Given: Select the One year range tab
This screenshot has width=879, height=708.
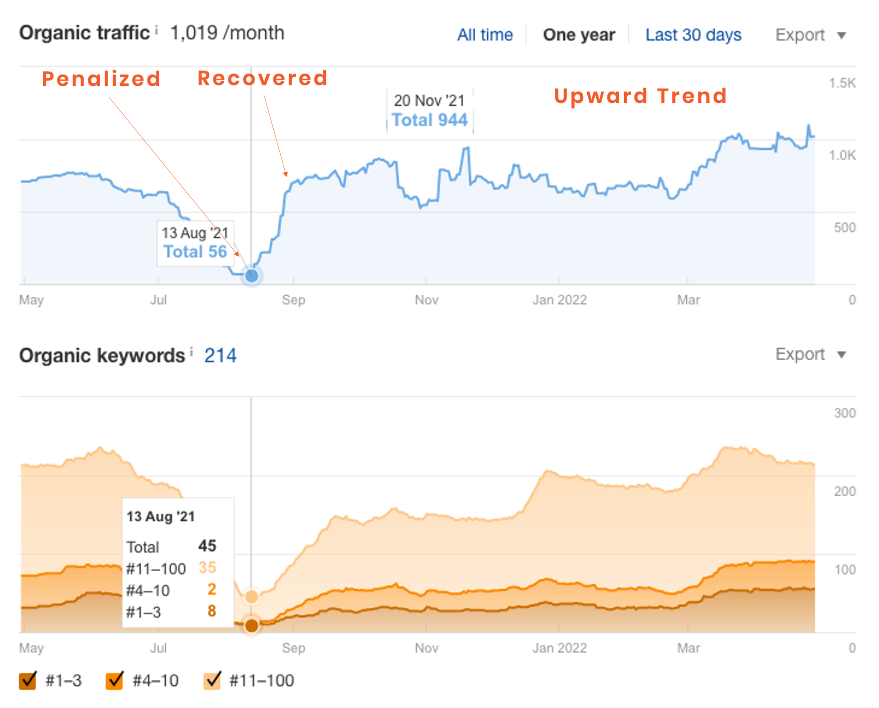Looking at the screenshot, I should [579, 35].
